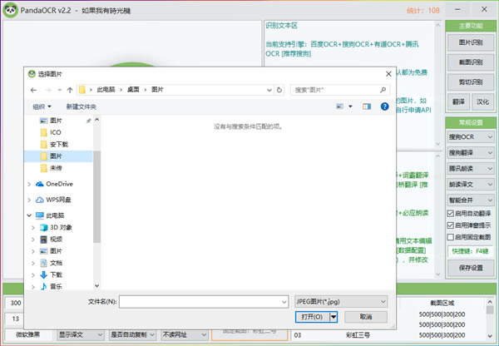Image resolution: width=499 pixels, height=346 pixels.
Task: Open the JPEG图片 file type dropdown
Action: tap(341, 301)
